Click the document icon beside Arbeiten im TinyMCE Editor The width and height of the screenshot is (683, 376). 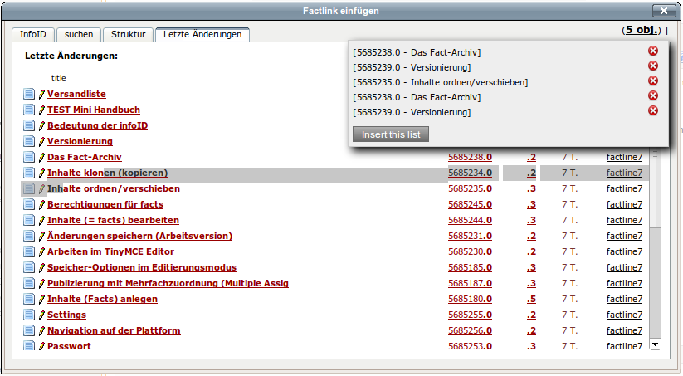[29, 251]
